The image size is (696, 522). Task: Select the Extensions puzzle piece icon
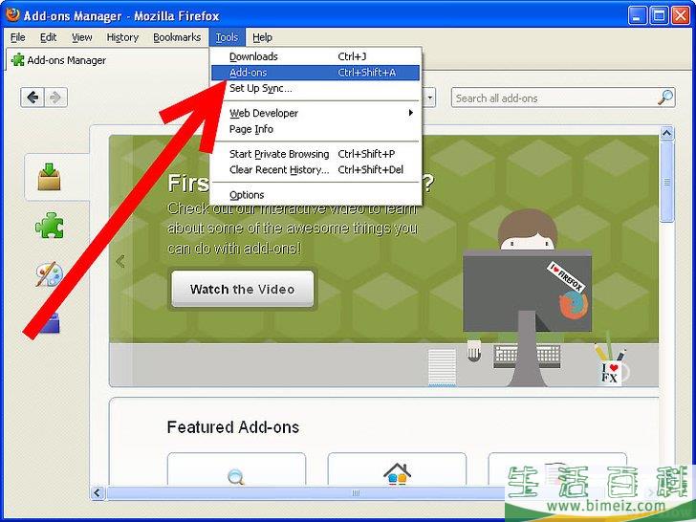(50, 226)
